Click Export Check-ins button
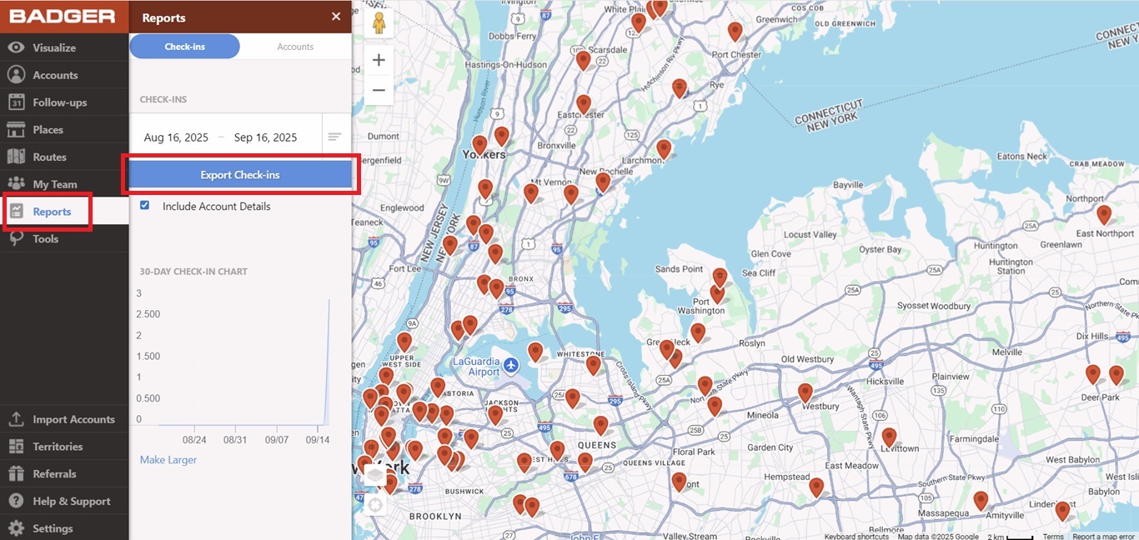Screen dimensions: 1139x540 tap(240, 175)
